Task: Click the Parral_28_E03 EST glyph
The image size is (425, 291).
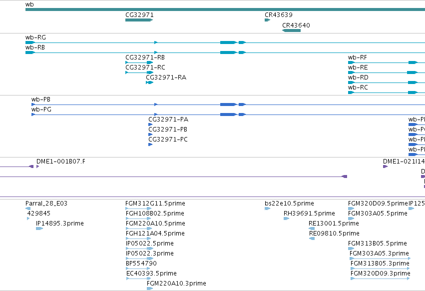Action: click(x=28, y=208)
